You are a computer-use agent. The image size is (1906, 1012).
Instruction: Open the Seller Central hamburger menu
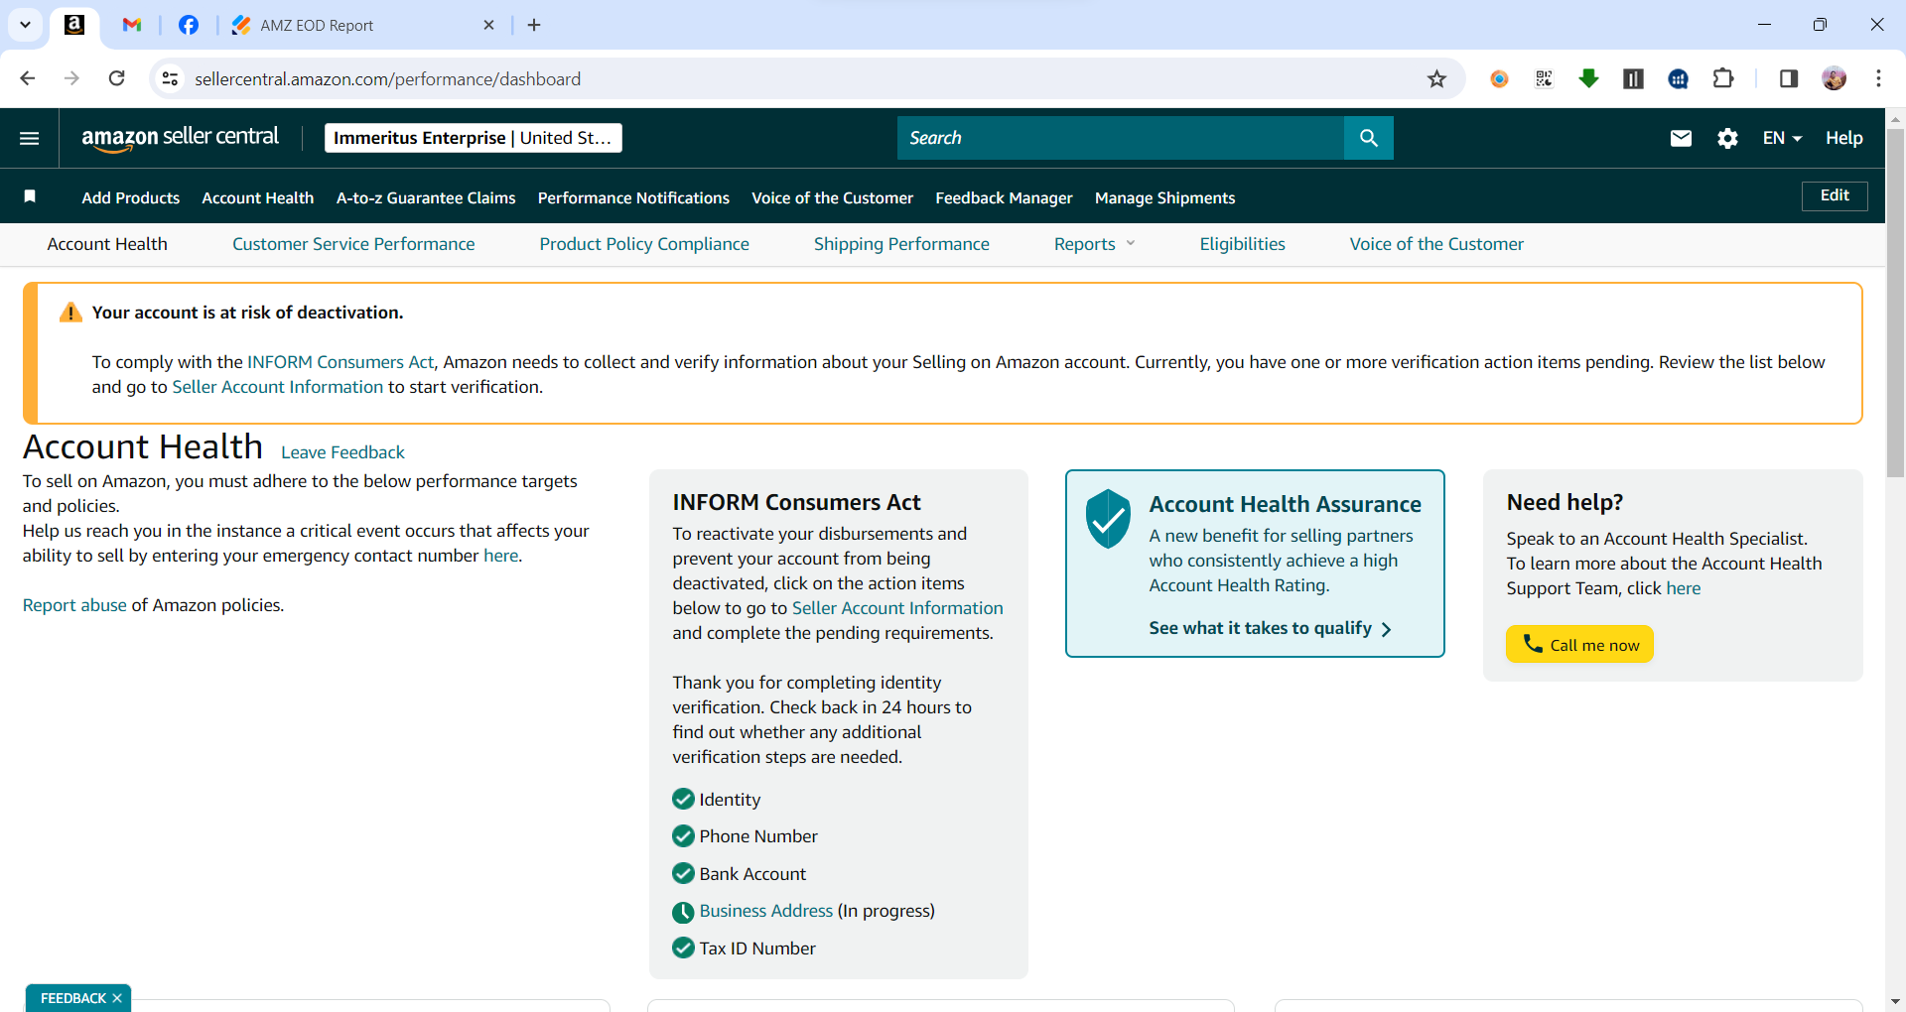pos(30,138)
